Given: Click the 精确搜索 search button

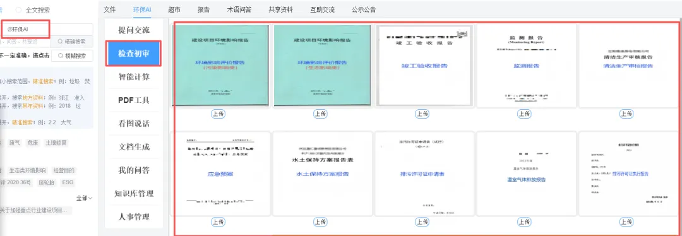Looking at the screenshot, I should click(72, 42).
